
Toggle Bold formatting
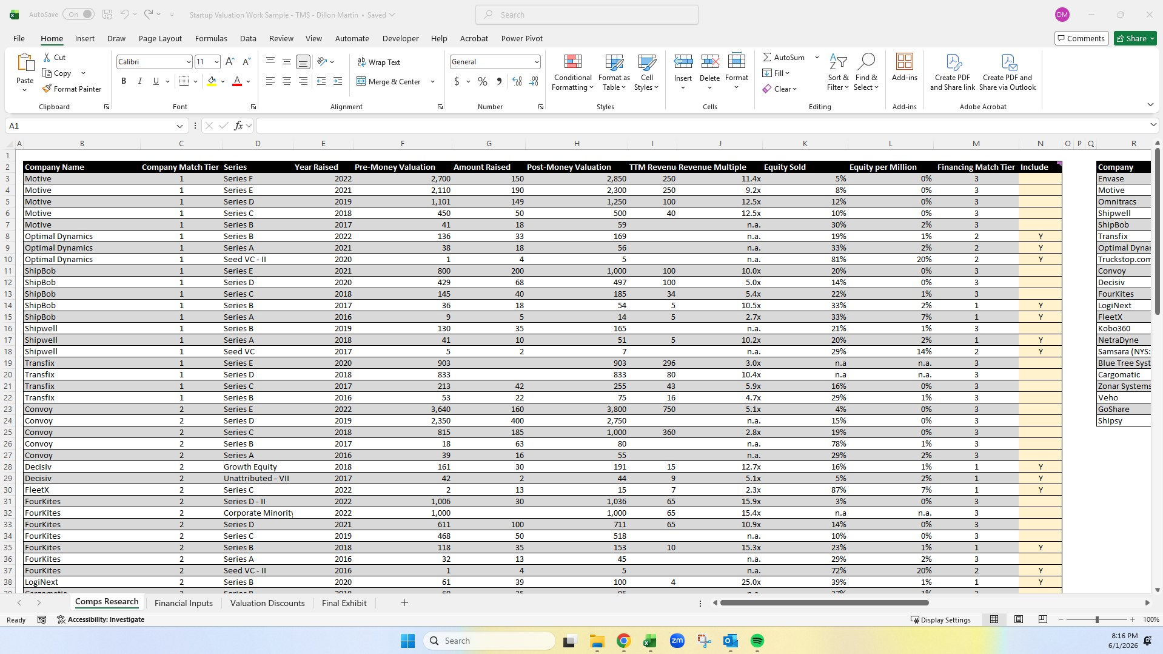coord(124,81)
